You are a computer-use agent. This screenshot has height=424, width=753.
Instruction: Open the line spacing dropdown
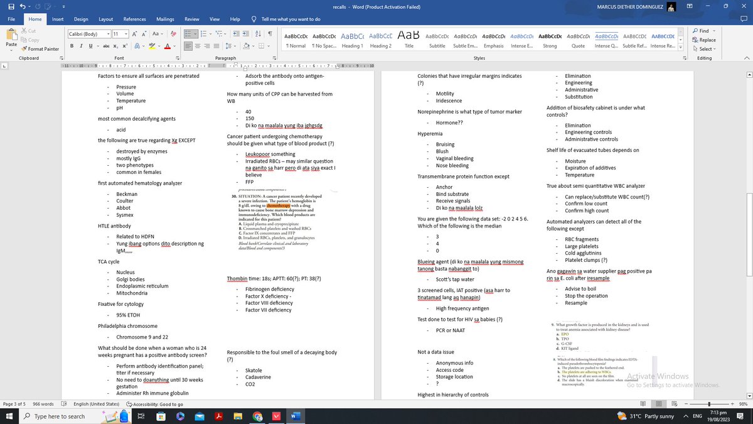(232, 46)
